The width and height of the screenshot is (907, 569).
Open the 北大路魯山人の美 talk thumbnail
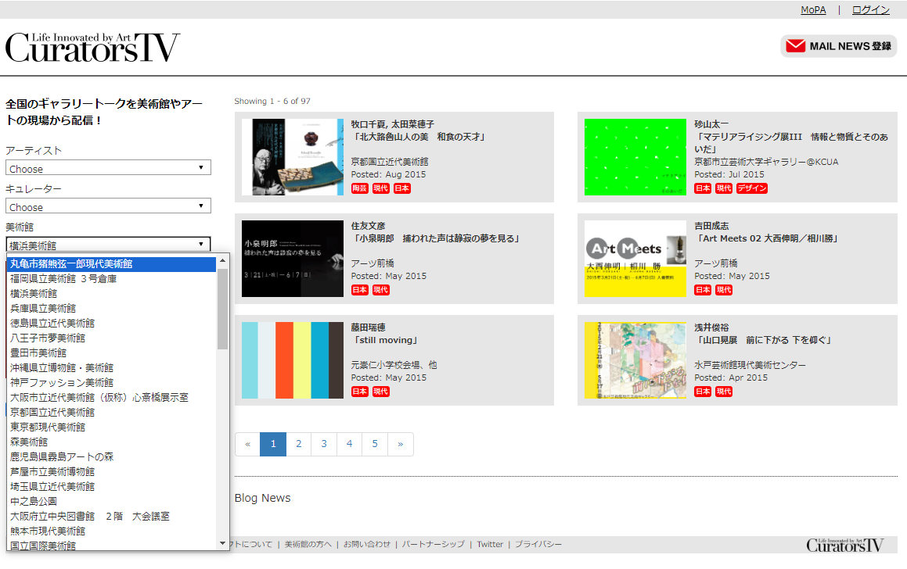(x=292, y=156)
